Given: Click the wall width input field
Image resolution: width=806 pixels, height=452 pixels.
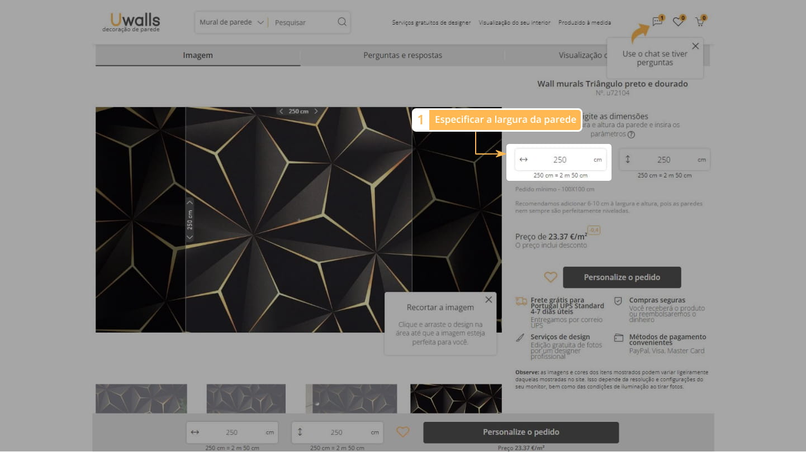Looking at the screenshot, I should point(560,160).
